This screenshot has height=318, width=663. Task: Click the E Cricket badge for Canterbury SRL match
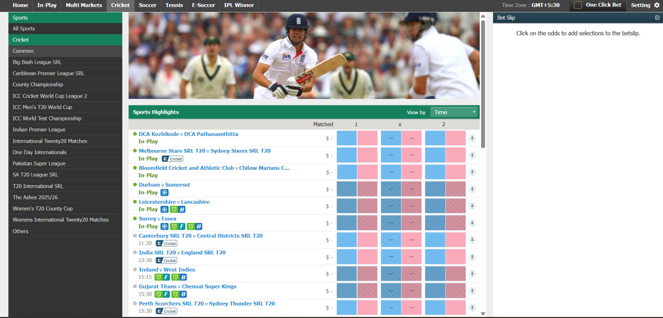click(x=166, y=244)
